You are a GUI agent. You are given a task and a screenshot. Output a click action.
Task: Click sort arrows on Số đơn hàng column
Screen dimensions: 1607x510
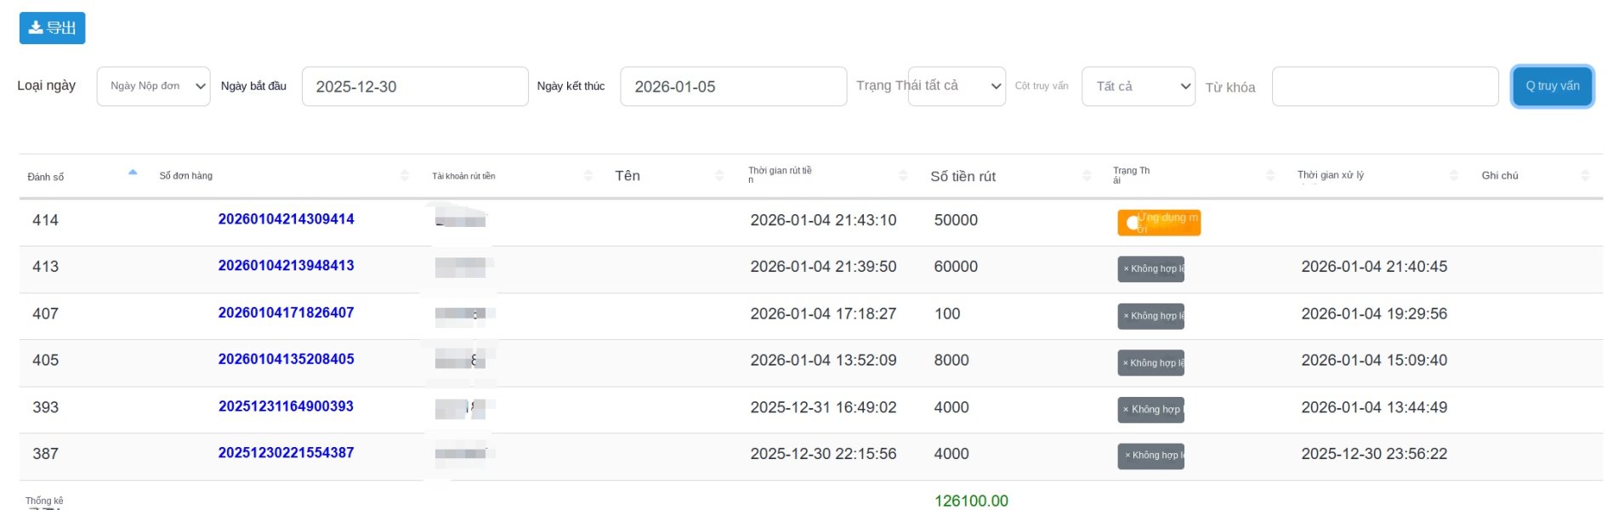tap(404, 175)
